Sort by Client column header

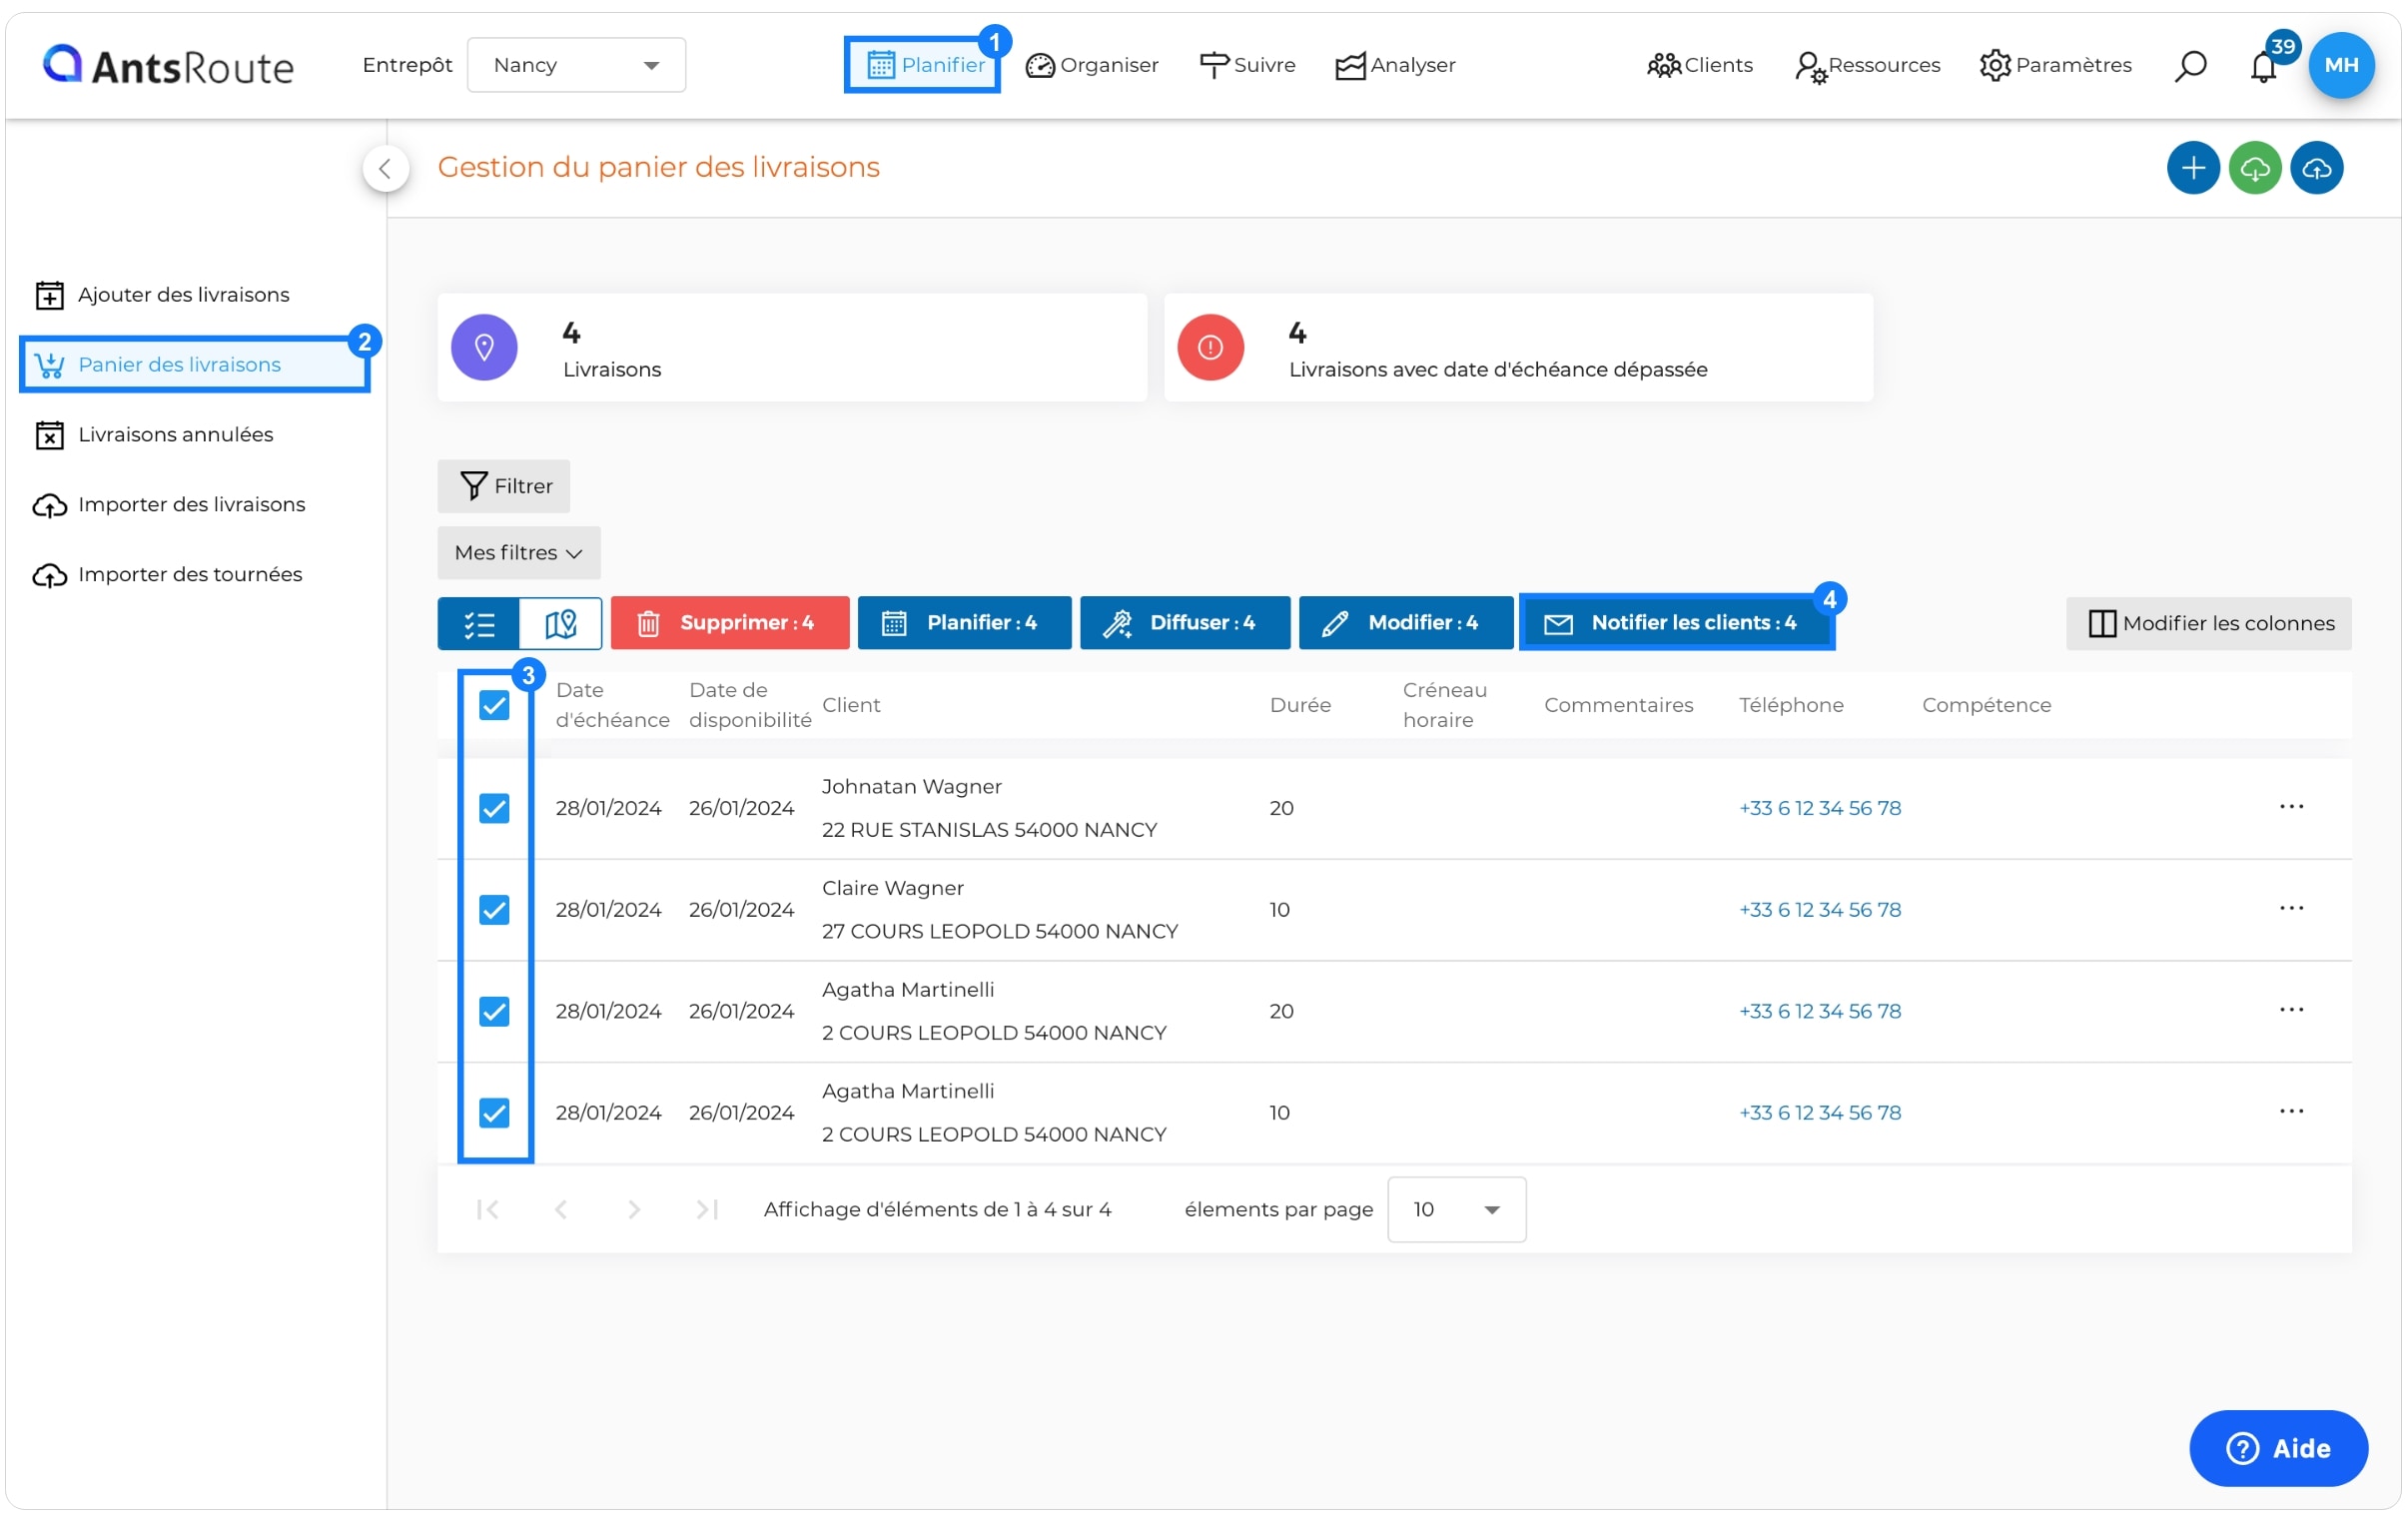coord(851,705)
